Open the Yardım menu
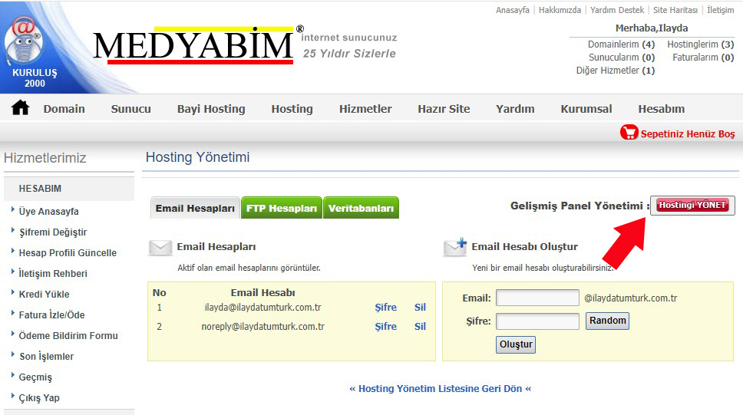Screen dimensions: 743x415 (x=515, y=109)
